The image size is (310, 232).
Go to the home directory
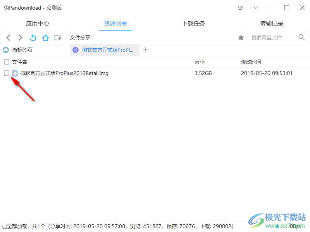click(x=45, y=38)
